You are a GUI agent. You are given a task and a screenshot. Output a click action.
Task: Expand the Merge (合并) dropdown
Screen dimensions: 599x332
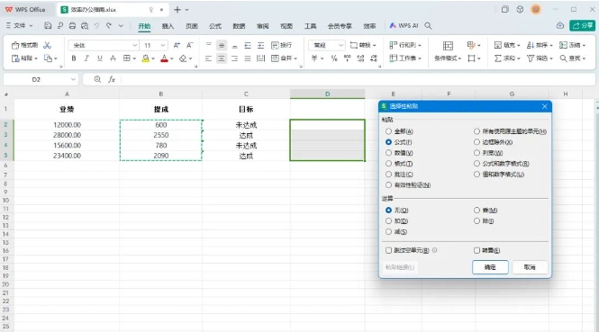pyautogui.click(x=295, y=58)
